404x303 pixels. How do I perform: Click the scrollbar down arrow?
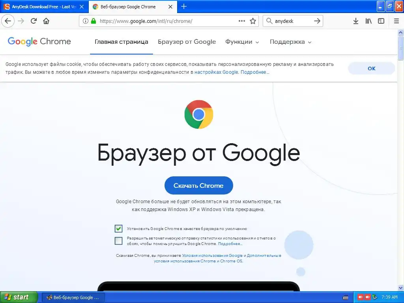click(400, 288)
